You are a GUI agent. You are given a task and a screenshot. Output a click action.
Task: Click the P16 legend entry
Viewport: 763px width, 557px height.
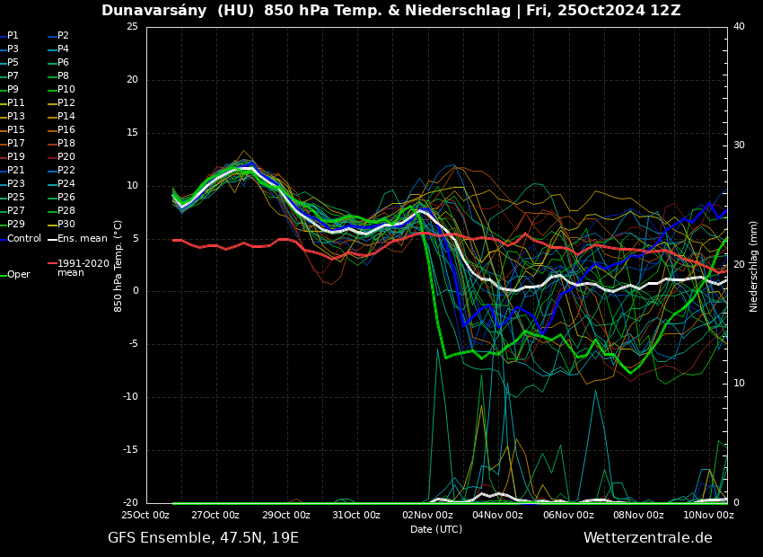[66, 130]
